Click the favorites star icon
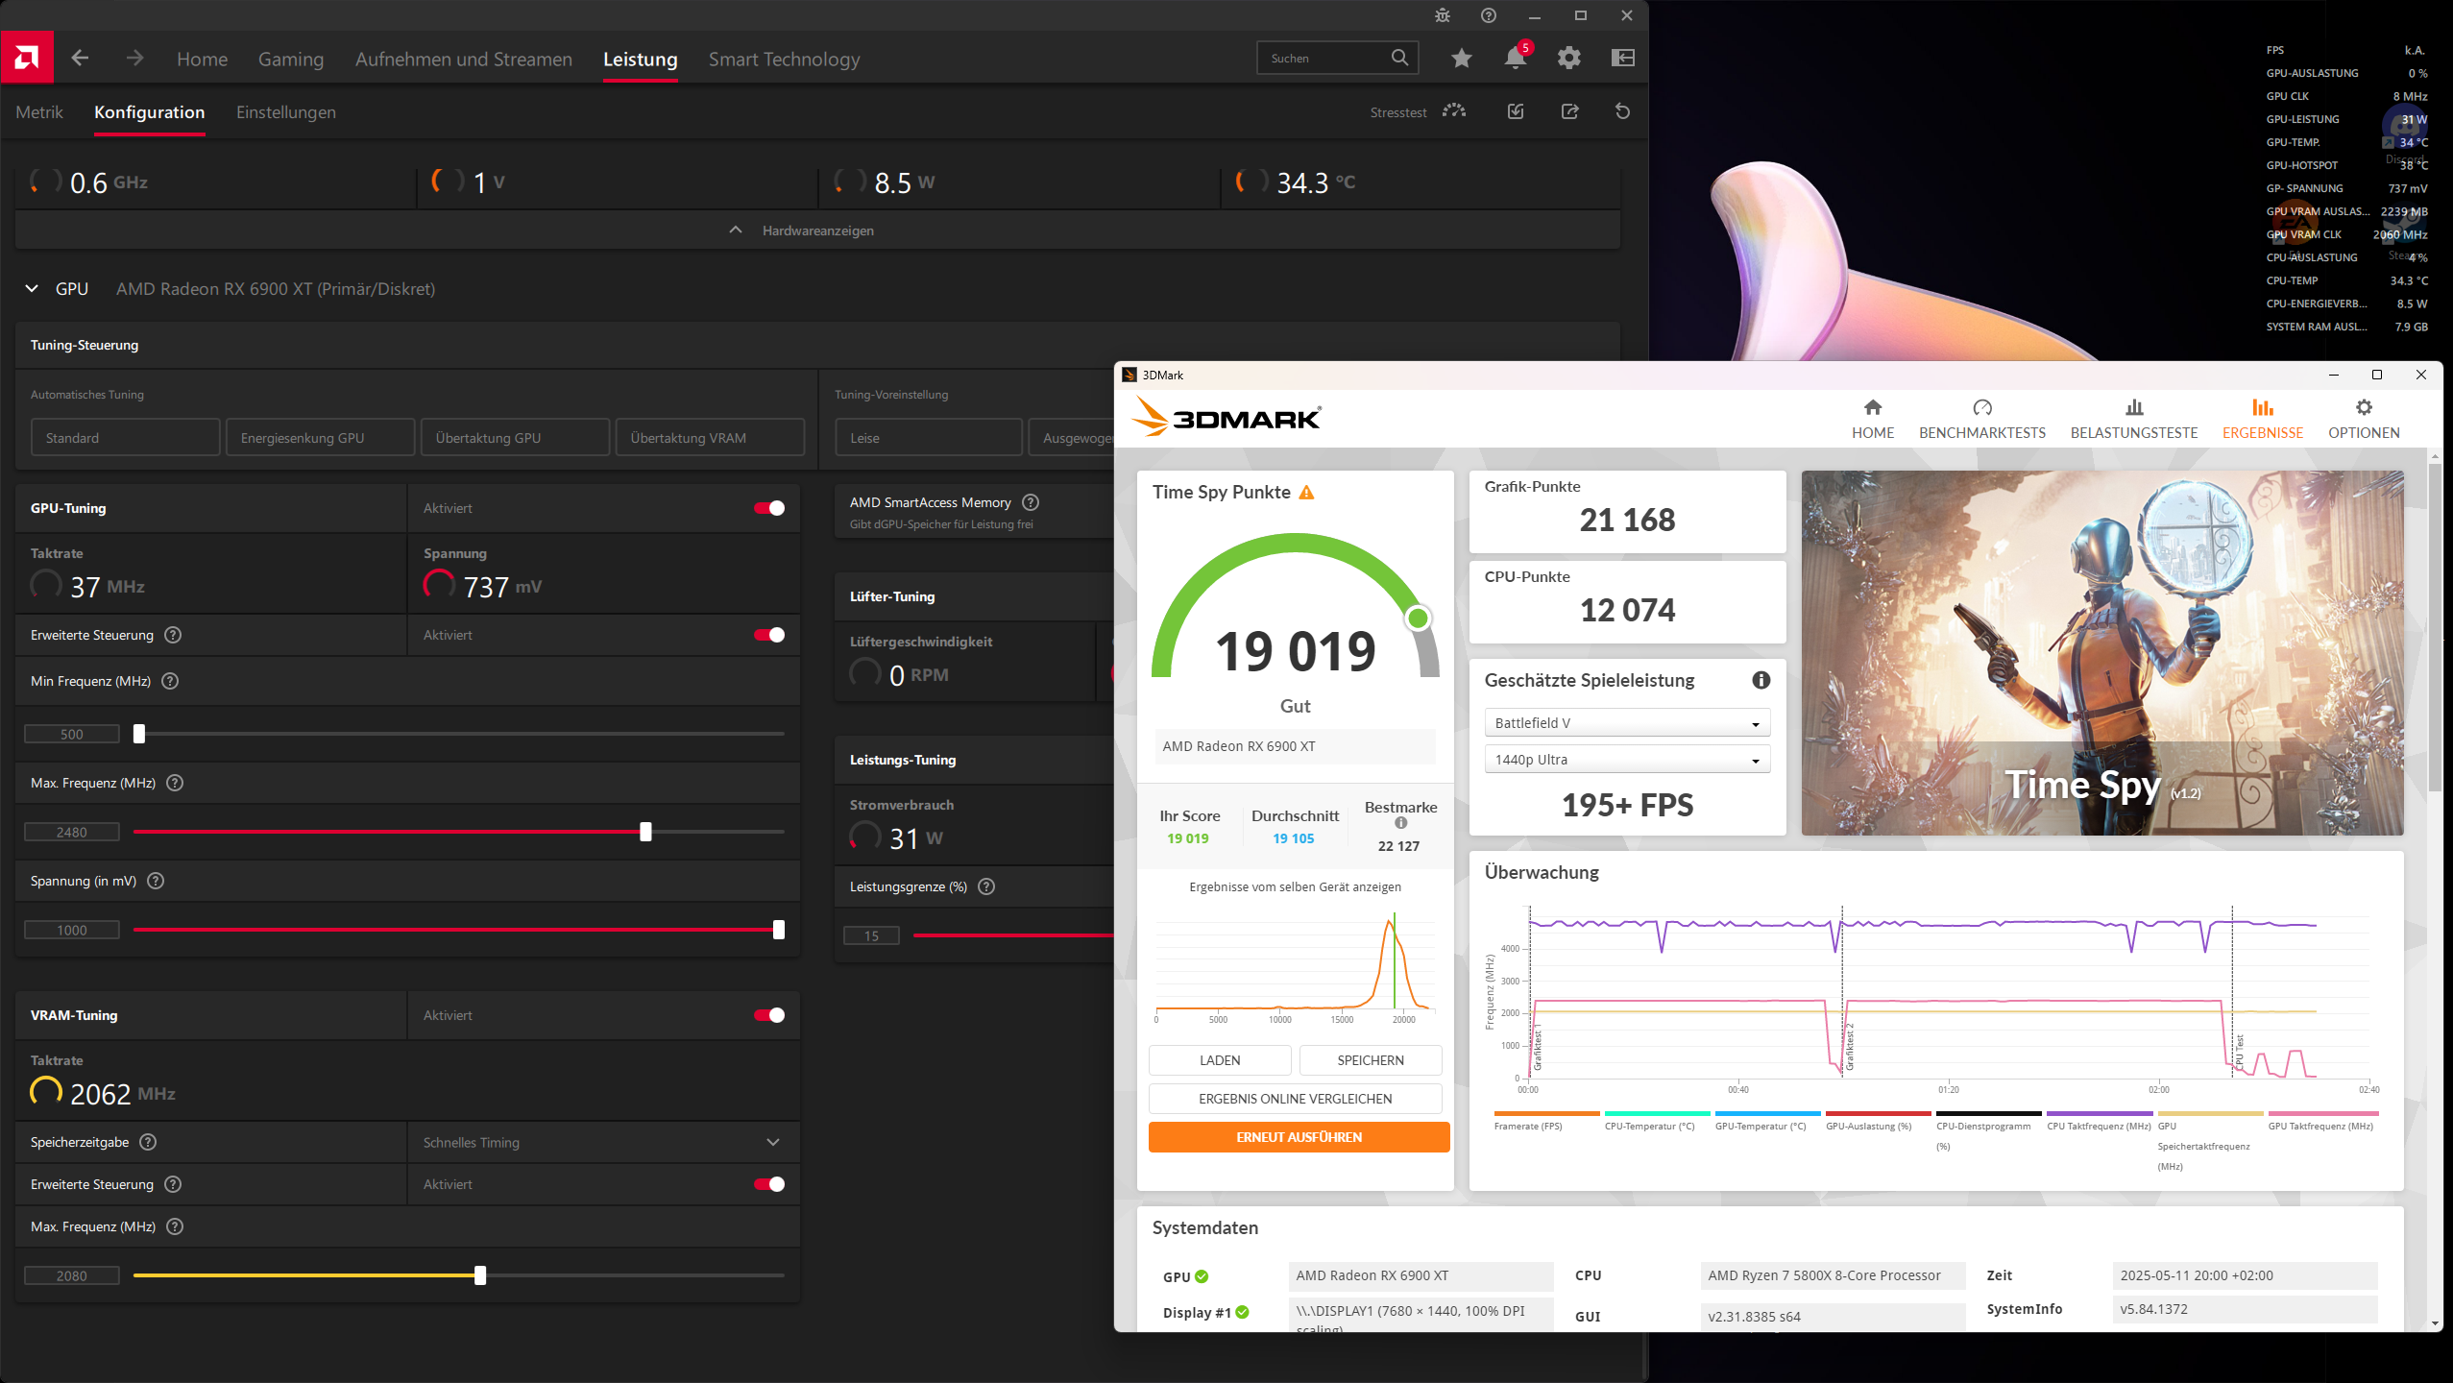This screenshot has height=1383, width=2453. coord(1461,59)
